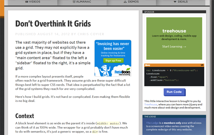Screen dimensions: 214x135
Task: Open The Lodge link in sidebar
Action: click(x=152, y=123)
